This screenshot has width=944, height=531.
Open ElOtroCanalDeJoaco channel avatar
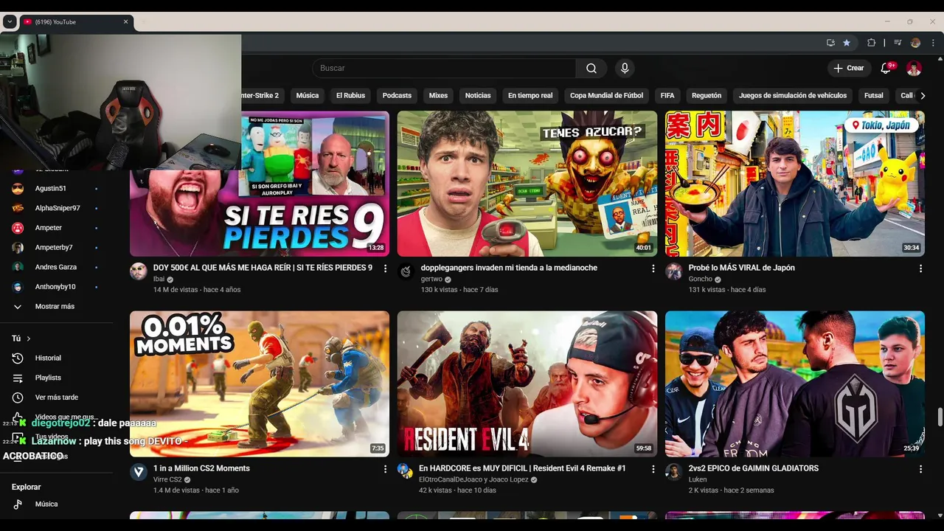click(x=406, y=472)
